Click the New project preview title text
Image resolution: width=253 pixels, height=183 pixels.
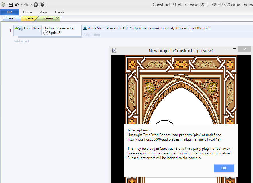click(181, 51)
